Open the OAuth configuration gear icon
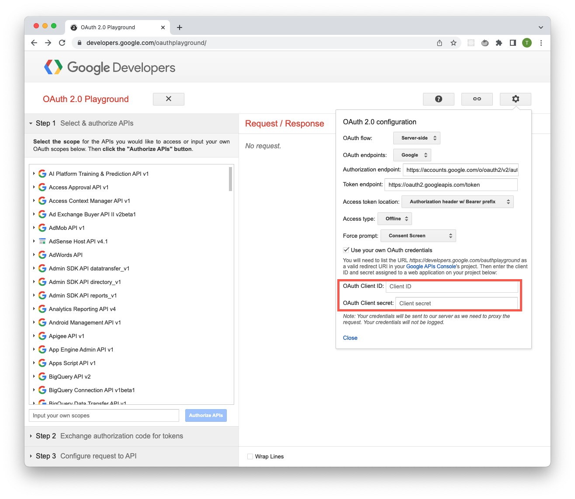The width and height of the screenshot is (575, 499). pyautogui.click(x=515, y=99)
